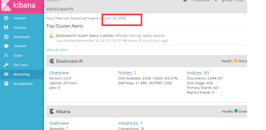Screen dimensions: 266x130
Task: Click the Kibana logo icon
Action: point(6,6)
